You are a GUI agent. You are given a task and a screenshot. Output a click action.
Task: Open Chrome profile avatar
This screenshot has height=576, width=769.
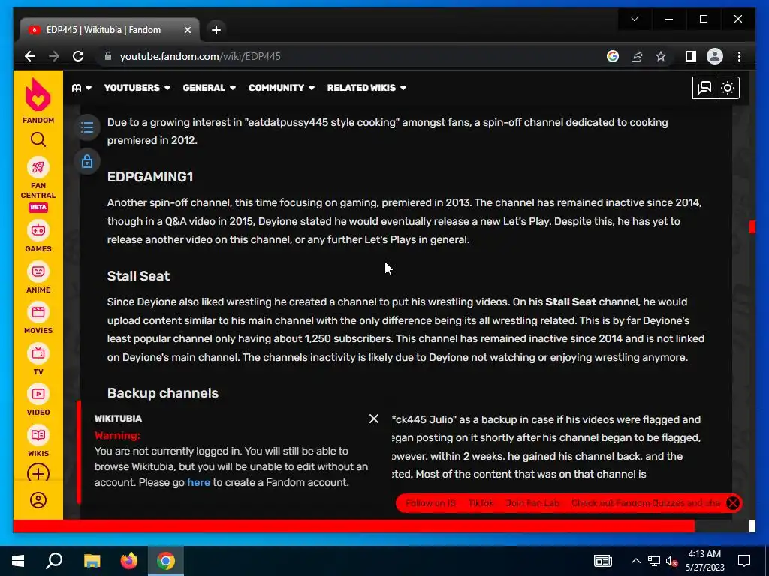[715, 56]
